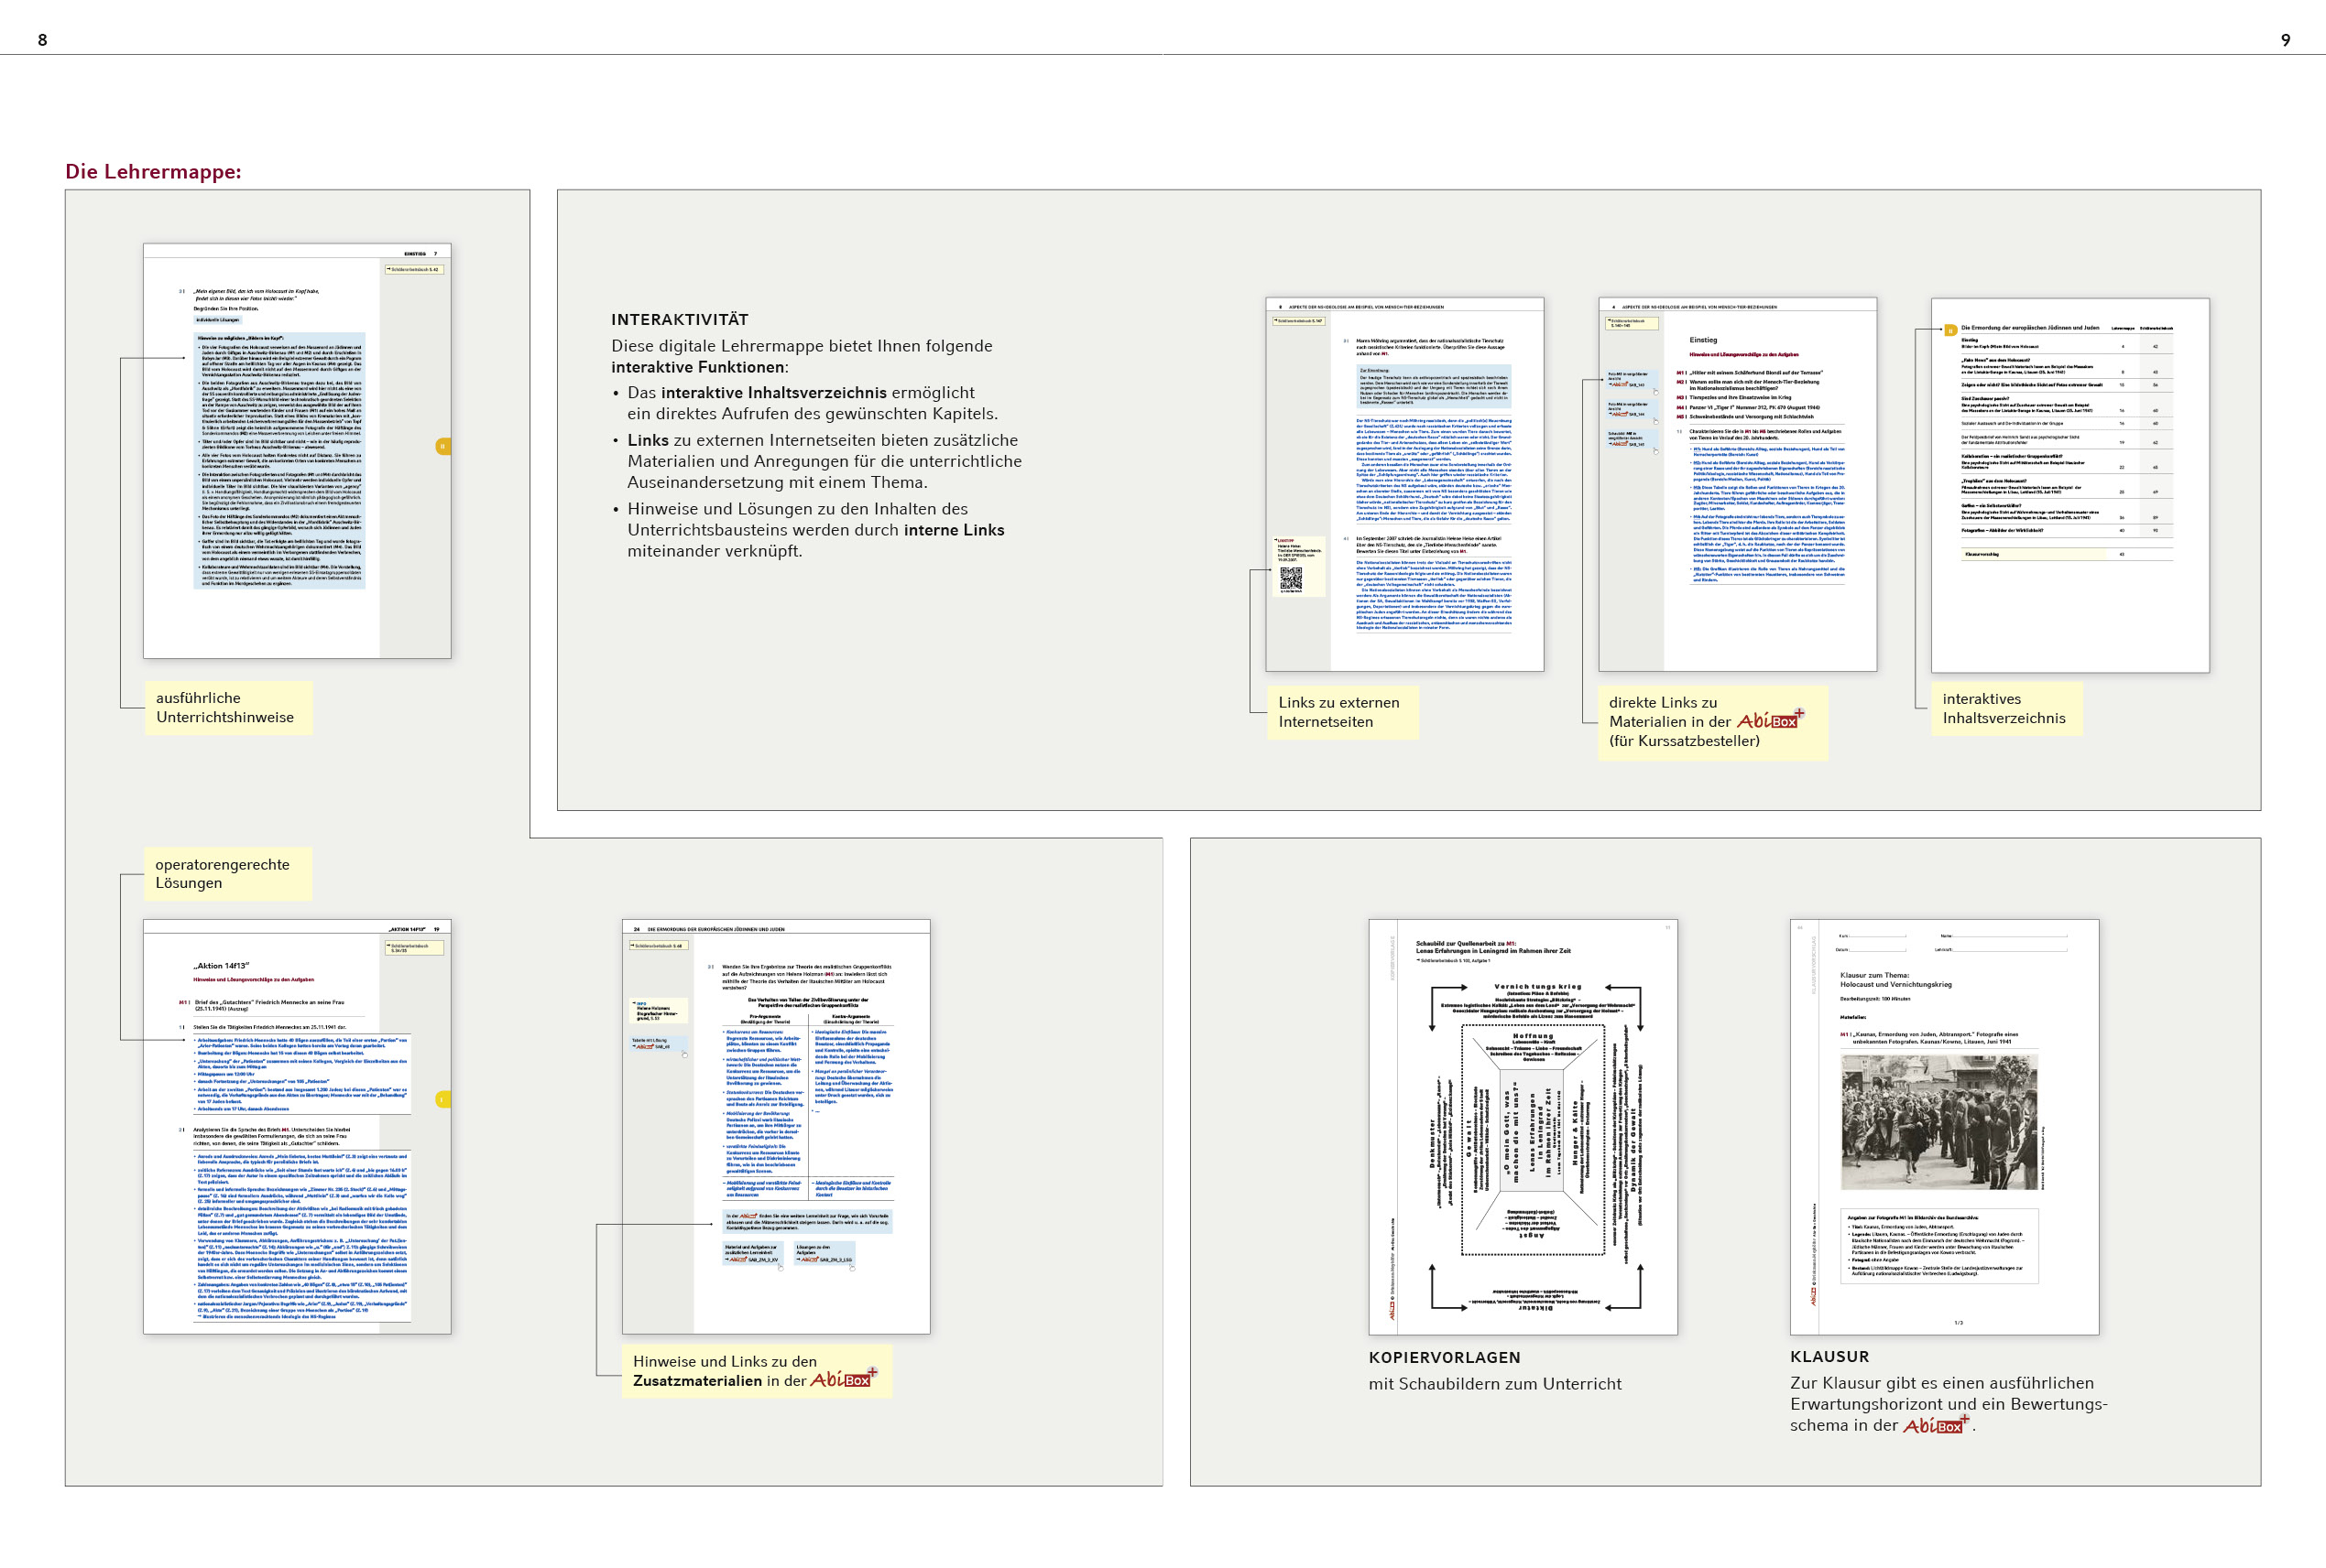Click yellow chapter I tab on Aktion 14f13 page
The height and width of the screenshot is (1568, 2326).
pos(442,1099)
